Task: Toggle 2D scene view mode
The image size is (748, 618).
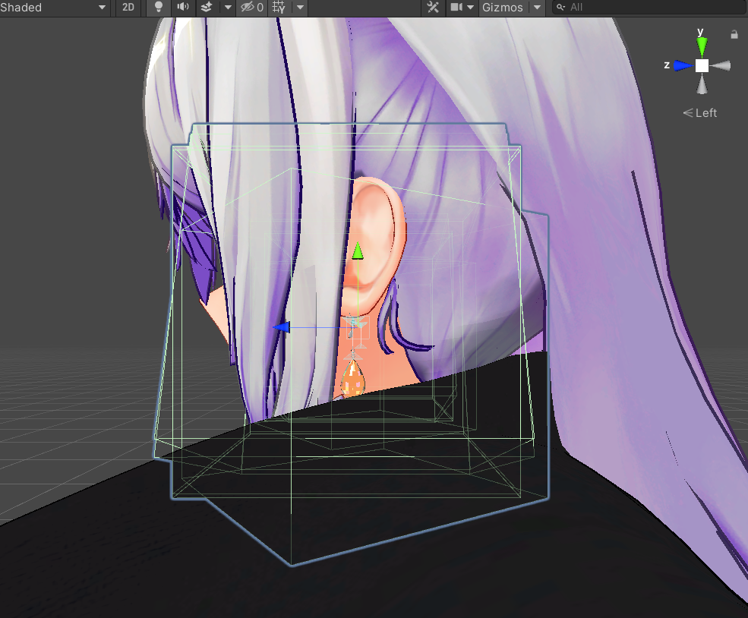Action: pos(128,7)
